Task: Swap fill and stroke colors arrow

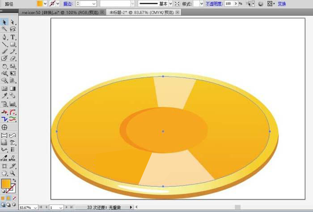Action: point(14,181)
